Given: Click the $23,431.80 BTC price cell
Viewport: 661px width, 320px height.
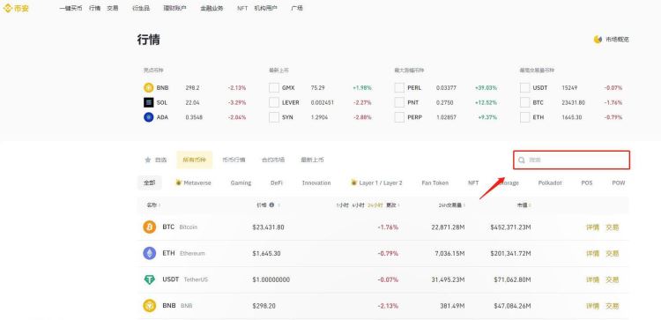Looking at the screenshot, I should (268, 227).
